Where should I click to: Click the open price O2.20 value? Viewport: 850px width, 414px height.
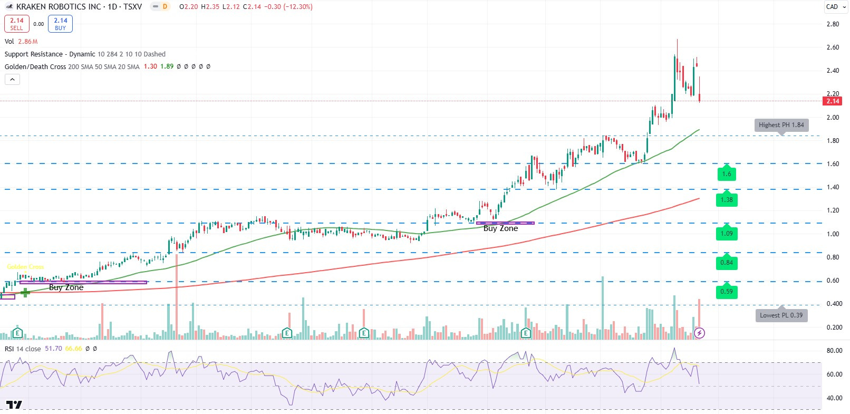(189, 7)
